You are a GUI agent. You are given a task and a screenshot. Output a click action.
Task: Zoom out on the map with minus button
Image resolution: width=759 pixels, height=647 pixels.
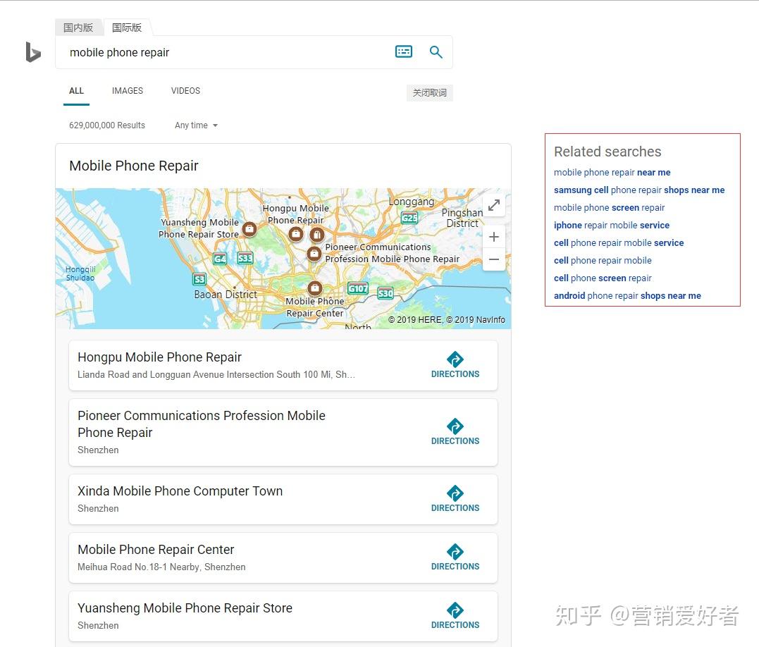pos(494,259)
